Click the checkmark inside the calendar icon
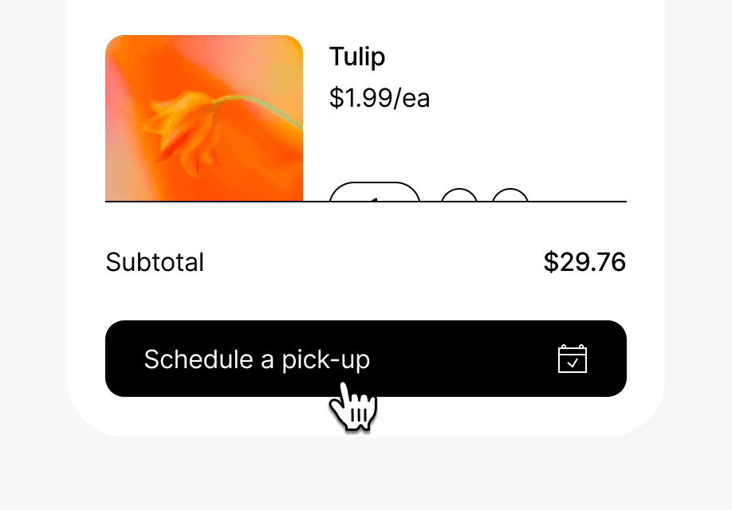732x510 pixels. pyautogui.click(x=573, y=363)
